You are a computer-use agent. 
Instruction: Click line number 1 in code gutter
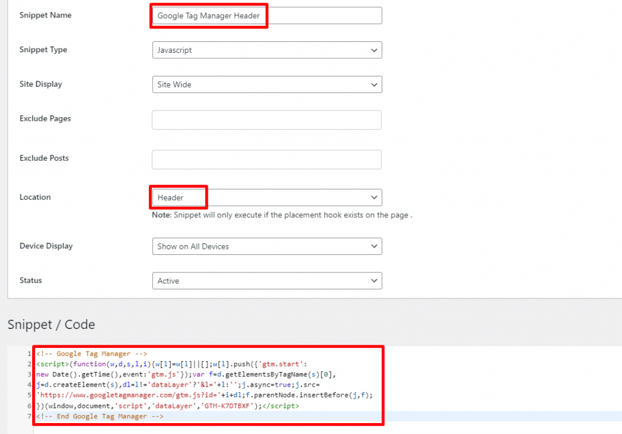(29, 353)
